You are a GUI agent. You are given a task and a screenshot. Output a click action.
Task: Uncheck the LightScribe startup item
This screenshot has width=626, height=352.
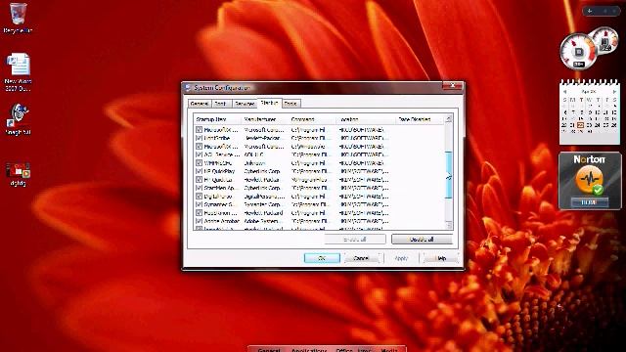point(199,138)
